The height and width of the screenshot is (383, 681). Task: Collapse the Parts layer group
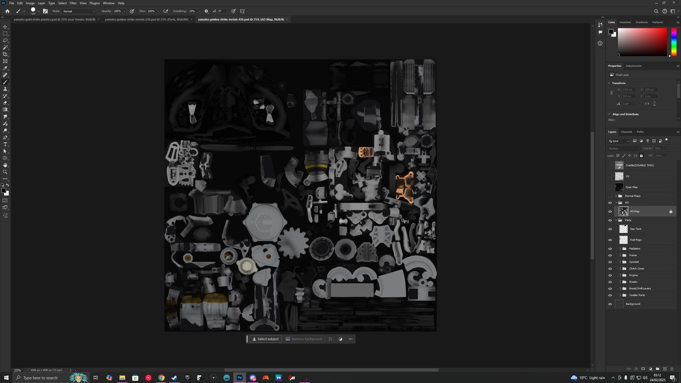pyautogui.click(x=616, y=220)
